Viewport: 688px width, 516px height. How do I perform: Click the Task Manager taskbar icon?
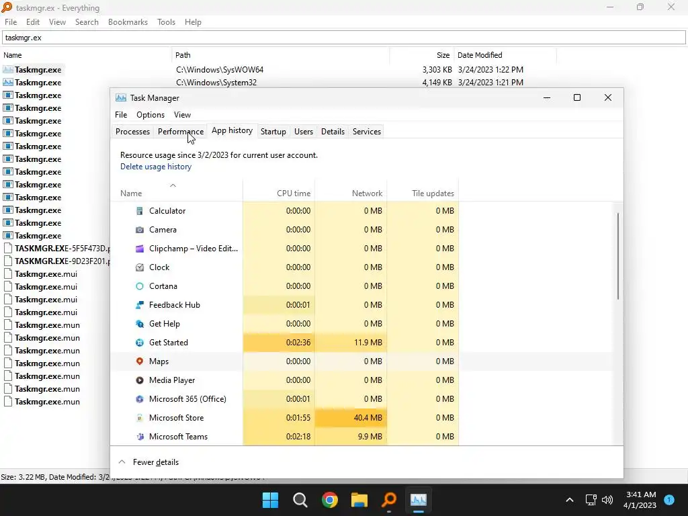[418, 500]
